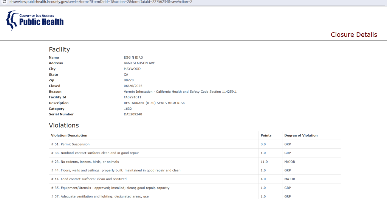Image resolution: width=387 pixels, height=199 pixels.
Task: Click the facility name EGG N BIRD
Action: 133,58
